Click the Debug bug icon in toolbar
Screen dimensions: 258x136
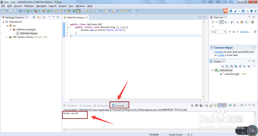tap(20, 11)
